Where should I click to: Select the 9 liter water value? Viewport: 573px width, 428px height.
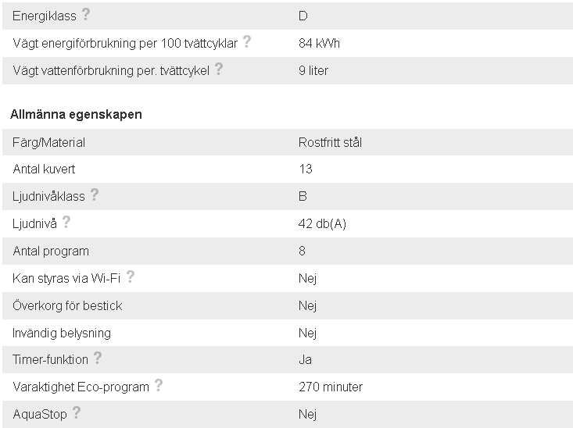(x=313, y=70)
